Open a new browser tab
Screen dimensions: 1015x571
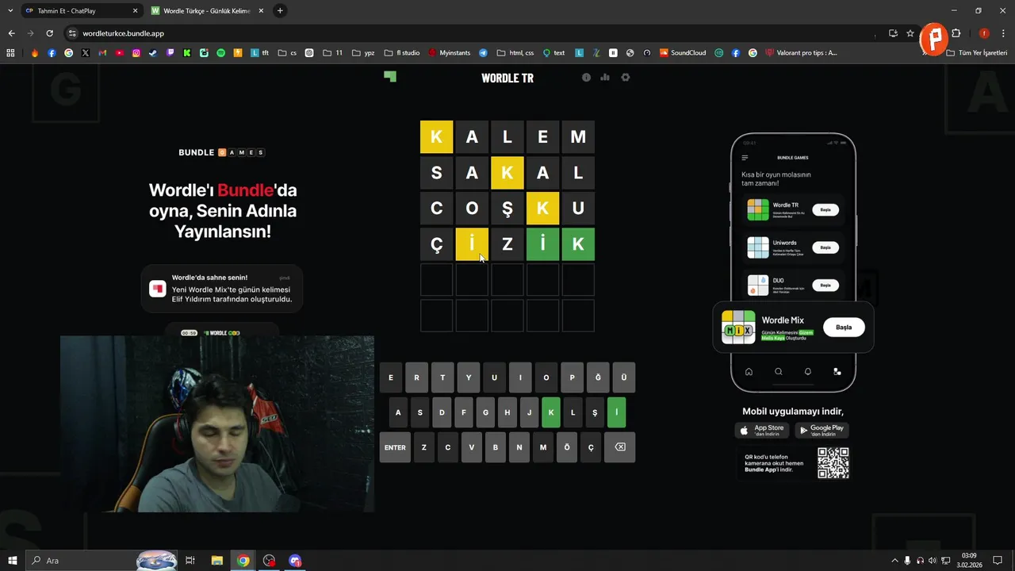point(280,11)
